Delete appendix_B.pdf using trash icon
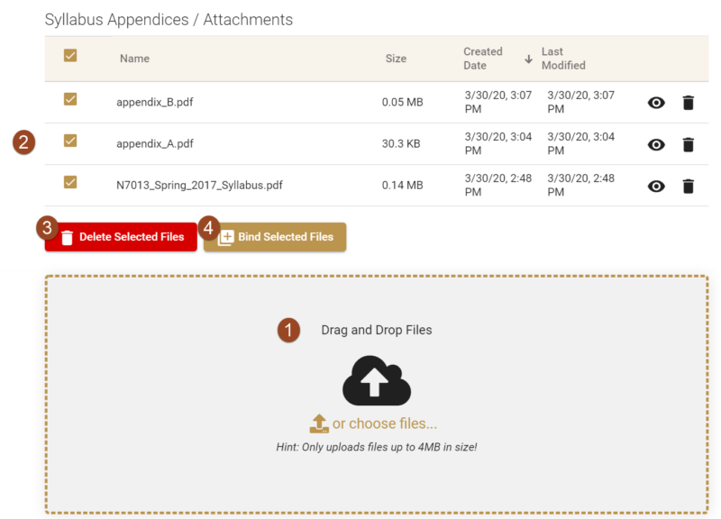 tap(689, 103)
